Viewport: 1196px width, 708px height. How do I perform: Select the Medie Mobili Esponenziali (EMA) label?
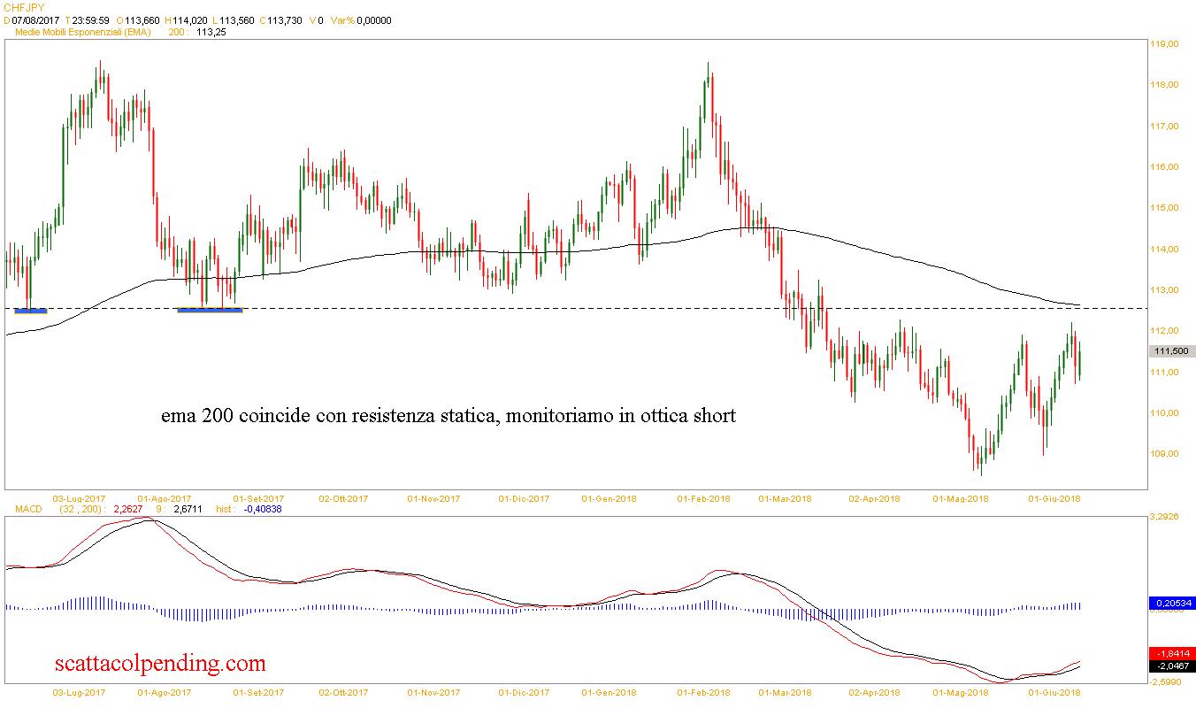click(83, 32)
